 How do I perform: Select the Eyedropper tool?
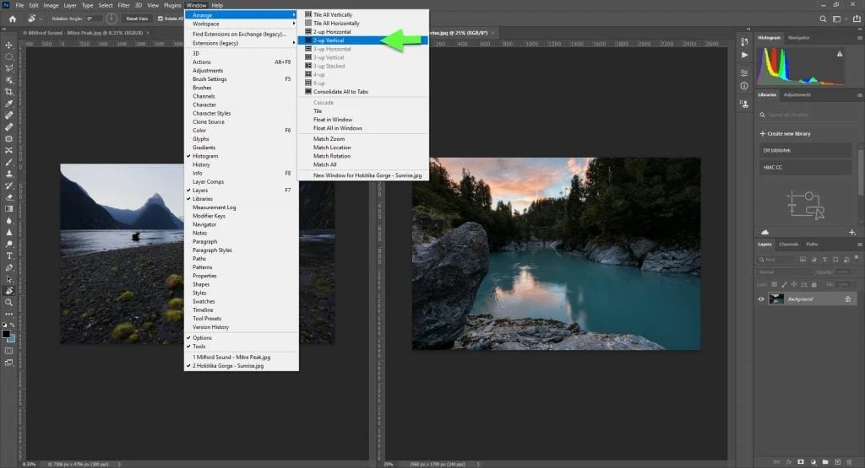click(x=8, y=104)
